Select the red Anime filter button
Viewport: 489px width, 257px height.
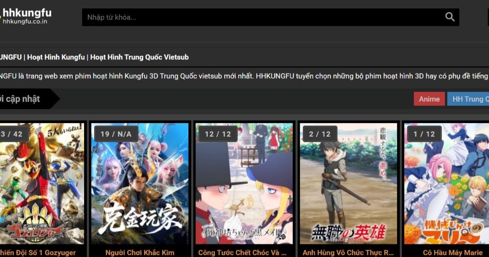coord(429,99)
